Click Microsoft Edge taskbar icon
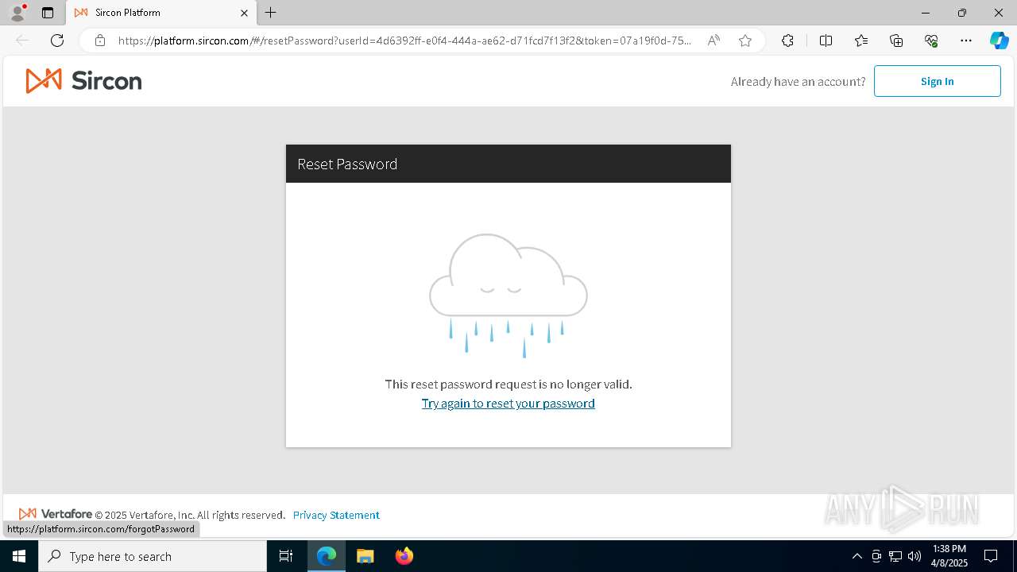This screenshot has height=572, width=1017. click(327, 556)
